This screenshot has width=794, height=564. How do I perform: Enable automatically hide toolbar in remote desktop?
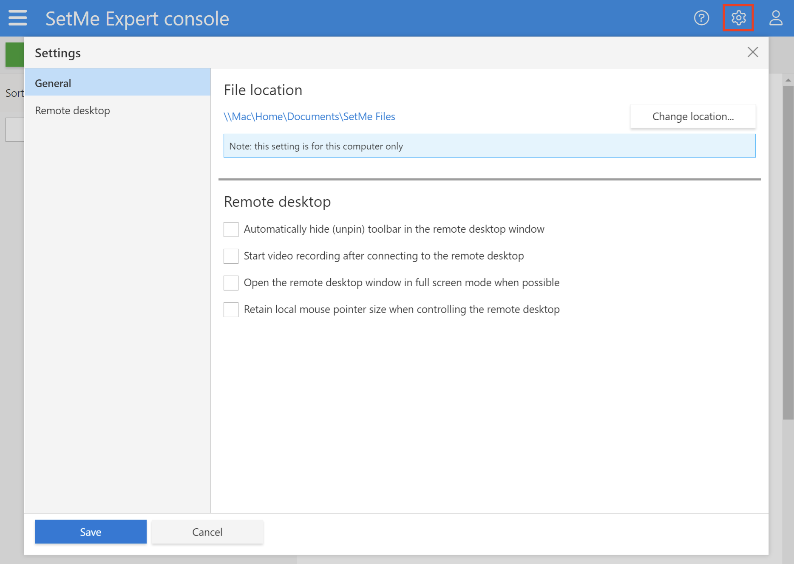tap(230, 229)
